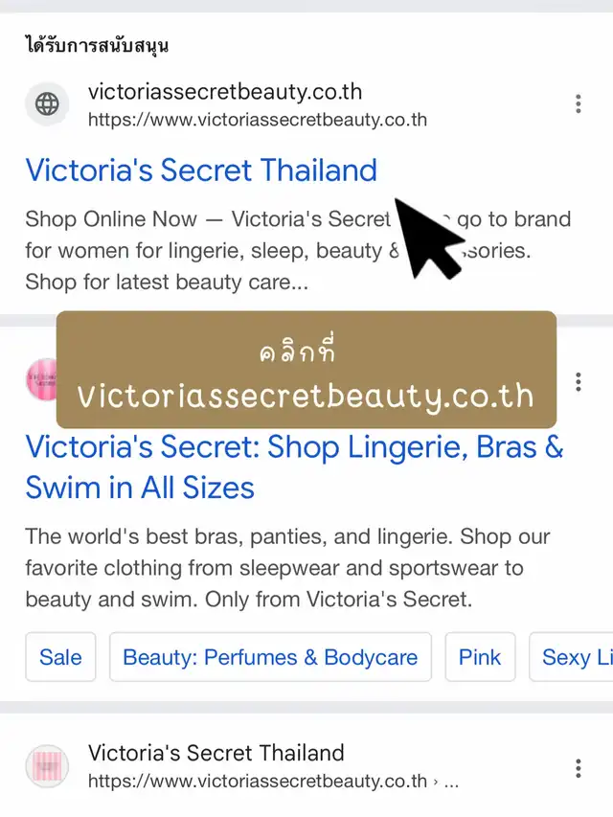Viewport: 613px width, 817px height.
Task: Click the sponsored site name victoriassecretbeauty.co.th
Action: tap(225, 92)
